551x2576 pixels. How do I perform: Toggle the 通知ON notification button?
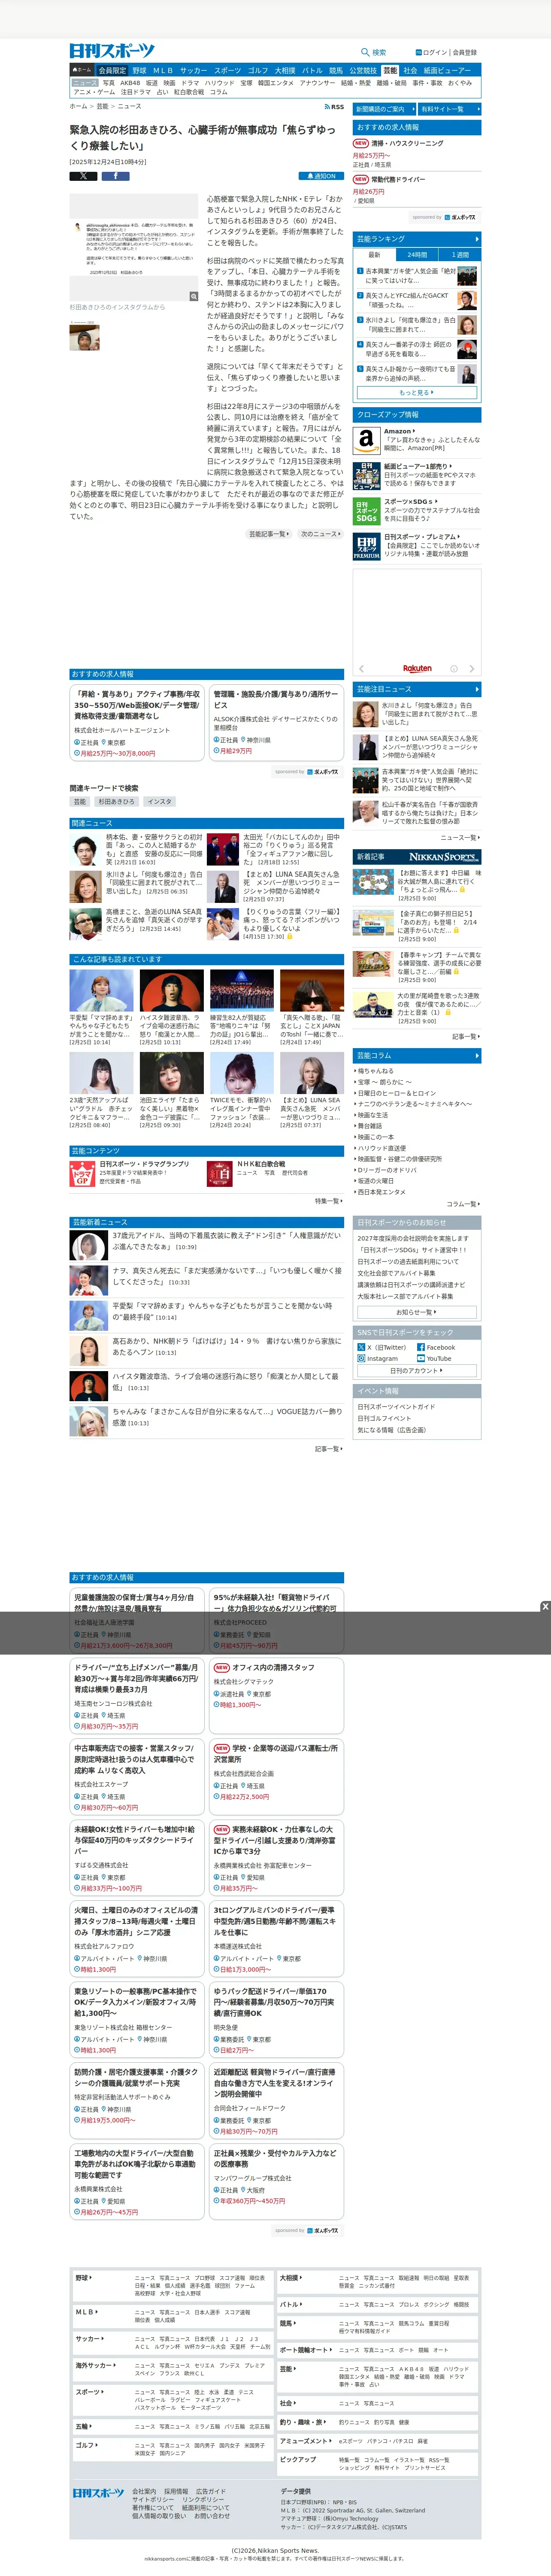tap(321, 176)
